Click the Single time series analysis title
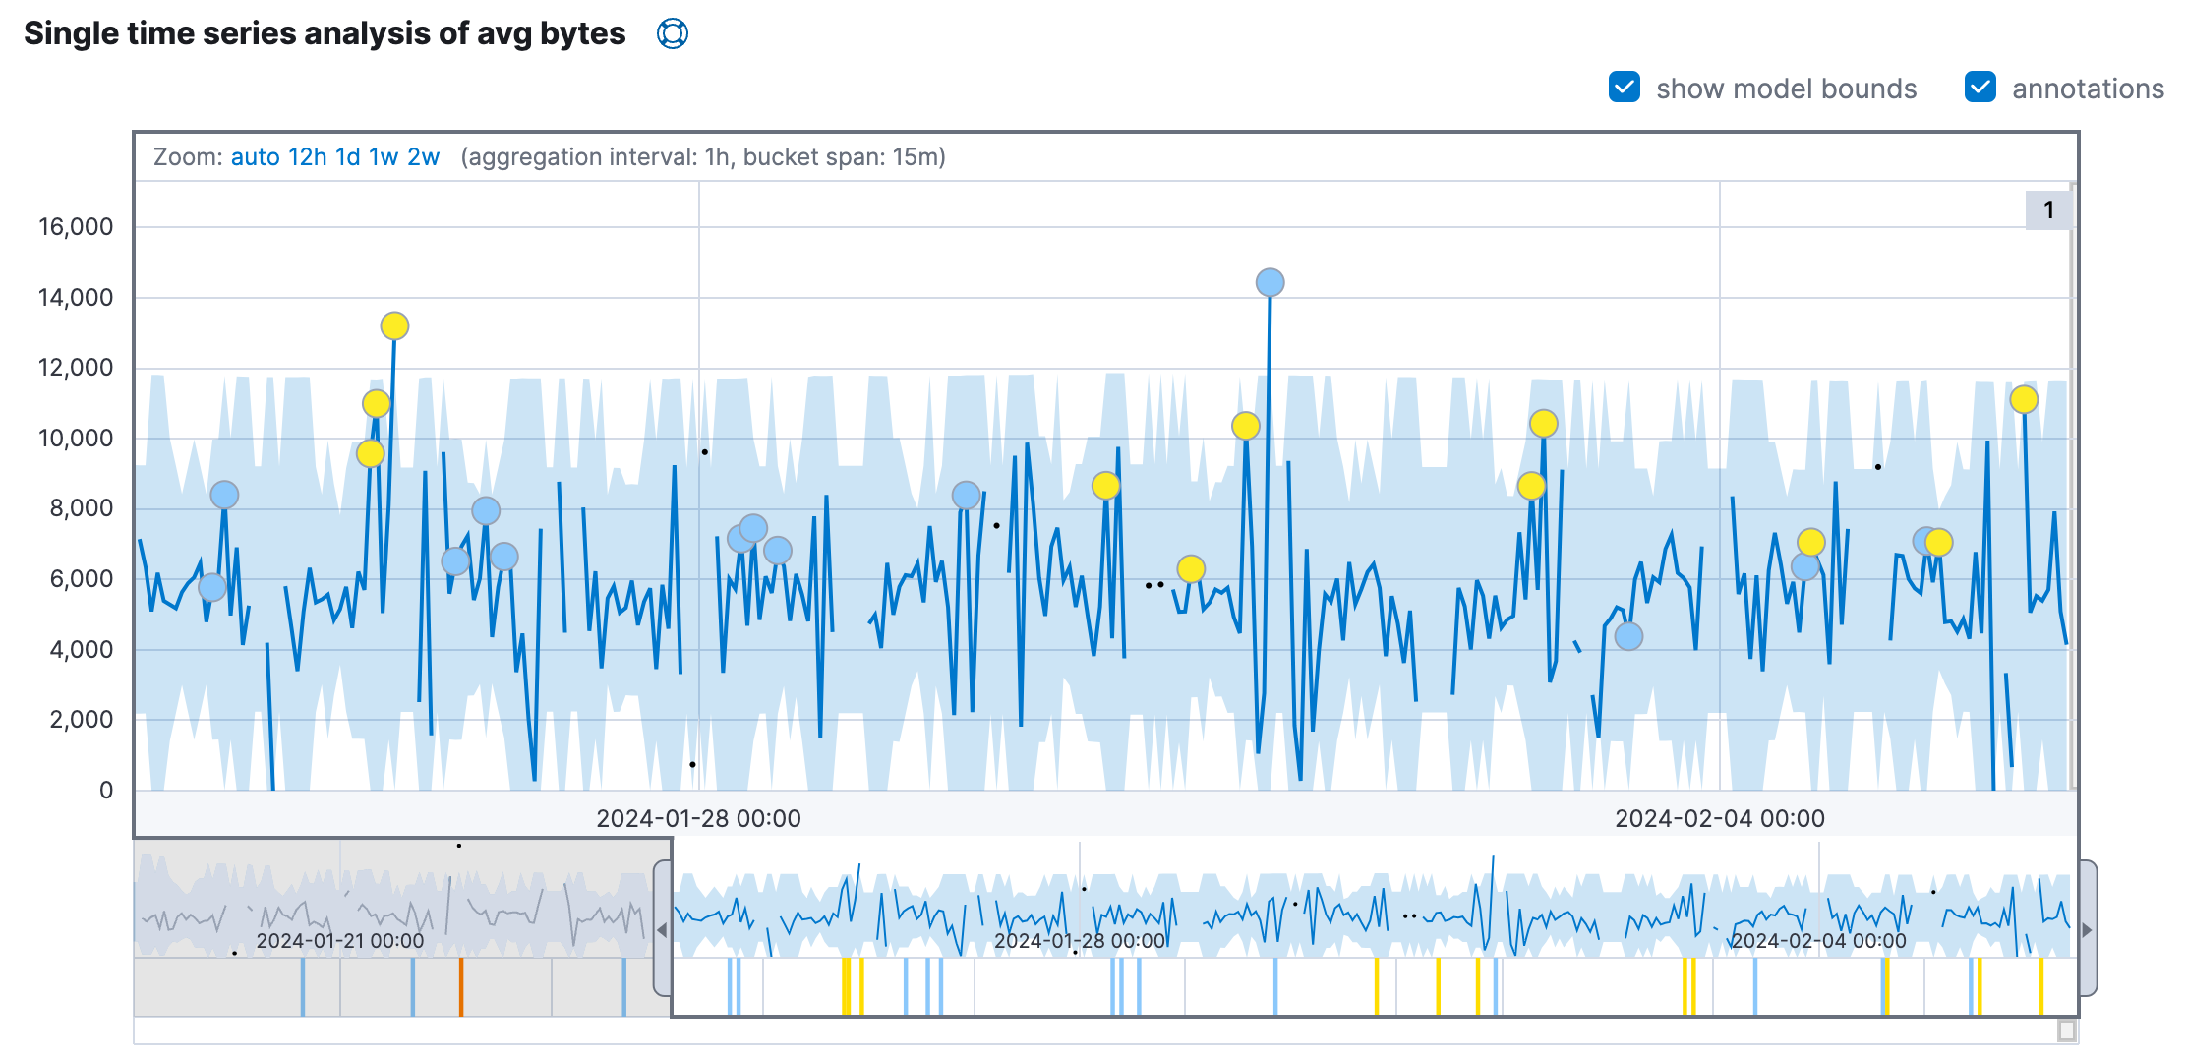 [x=325, y=33]
